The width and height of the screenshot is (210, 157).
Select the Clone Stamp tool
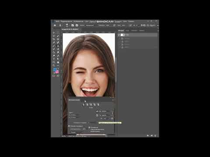click(x=58, y=46)
